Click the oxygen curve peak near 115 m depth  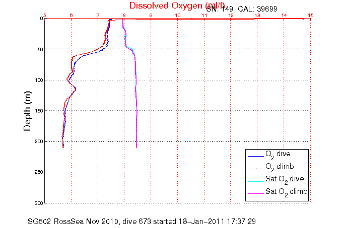click(76, 89)
